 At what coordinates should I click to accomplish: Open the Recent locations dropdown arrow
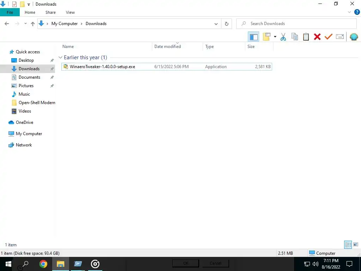[x=25, y=24]
